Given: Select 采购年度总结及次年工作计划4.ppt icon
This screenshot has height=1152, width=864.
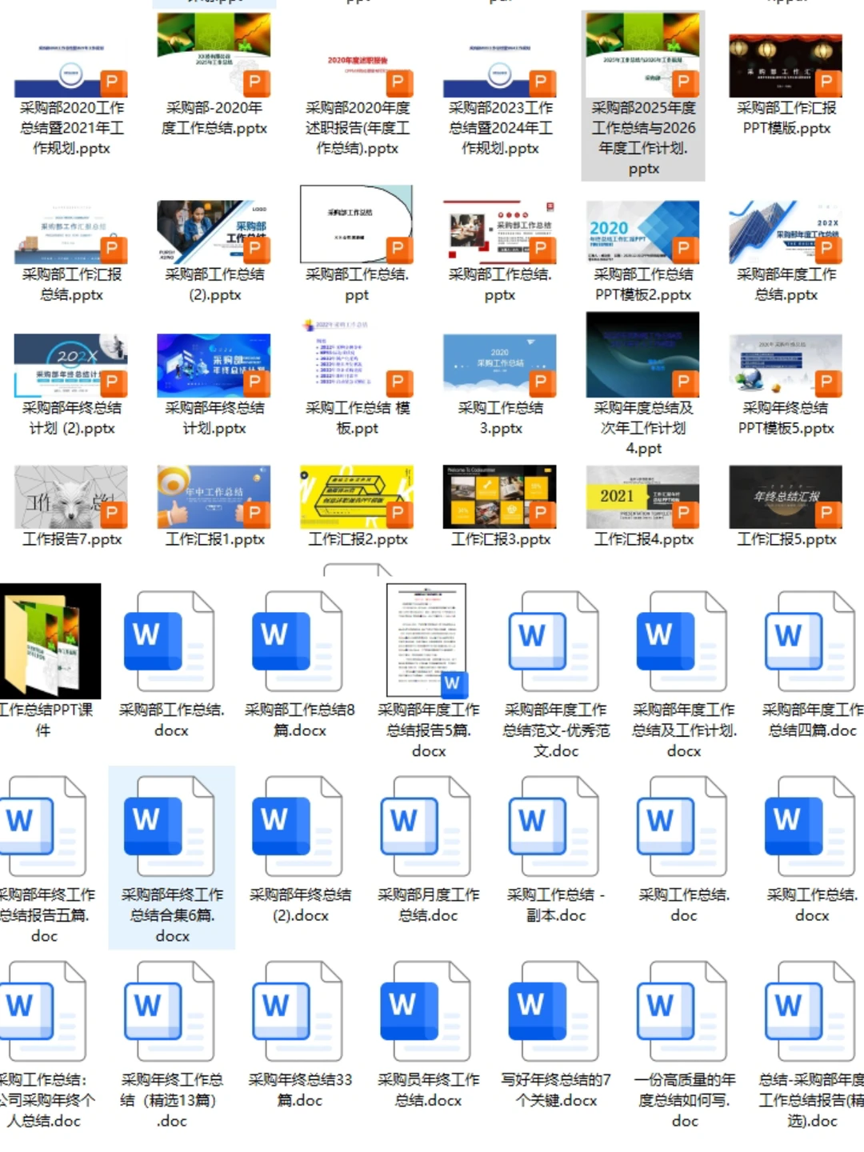Looking at the screenshot, I should (643, 355).
